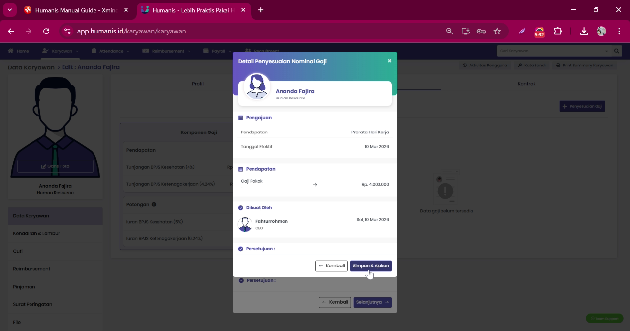Close the Detail Penyesuaian Nominal Gaji dialog
This screenshot has width=630, height=331.
point(389,61)
